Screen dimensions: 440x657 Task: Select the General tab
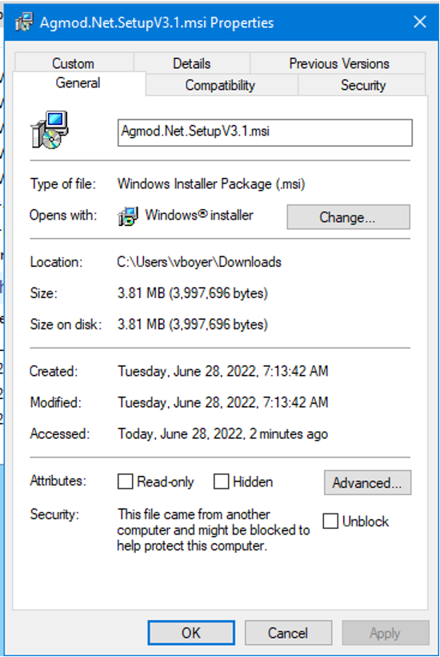(x=78, y=83)
